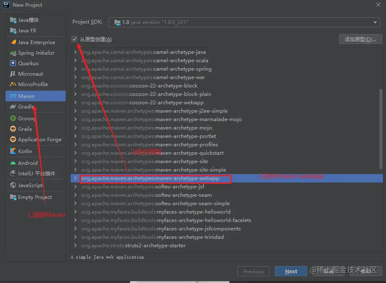Click the Grails icon
This screenshot has width=386, height=283.
[x=13, y=129]
